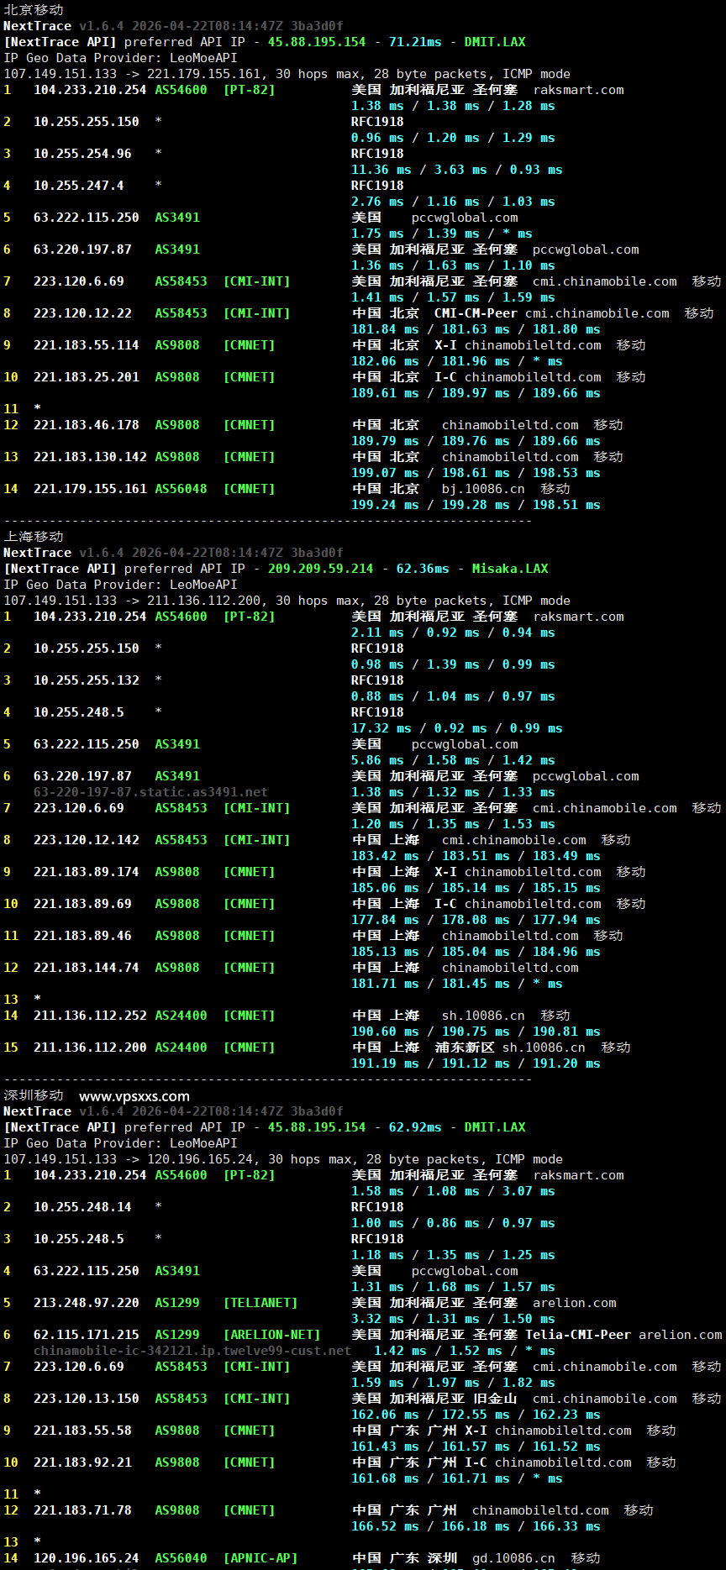Screen dimensions: 726x1570
Task: Click the 北京移动 section heading
Action: [x=34, y=10]
